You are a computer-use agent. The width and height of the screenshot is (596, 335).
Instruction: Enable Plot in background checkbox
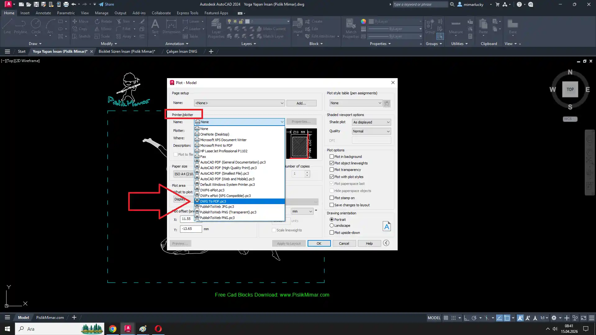[x=332, y=157]
